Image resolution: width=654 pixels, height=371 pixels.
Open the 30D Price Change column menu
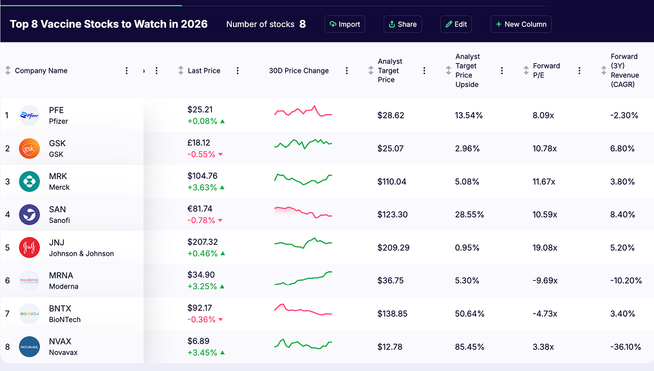pos(347,71)
